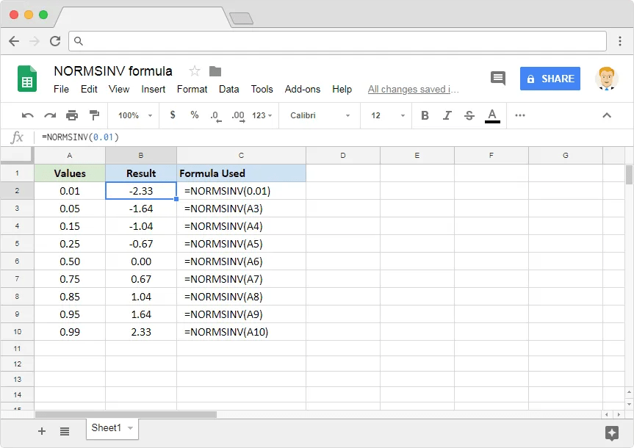The height and width of the screenshot is (448, 634).
Task: Open the Data menu
Action: pos(229,89)
